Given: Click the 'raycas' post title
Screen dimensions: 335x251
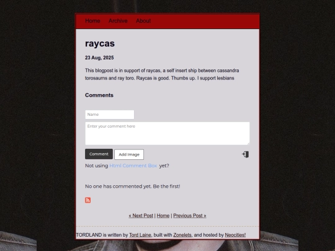Looking at the screenshot, I should point(100,43).
